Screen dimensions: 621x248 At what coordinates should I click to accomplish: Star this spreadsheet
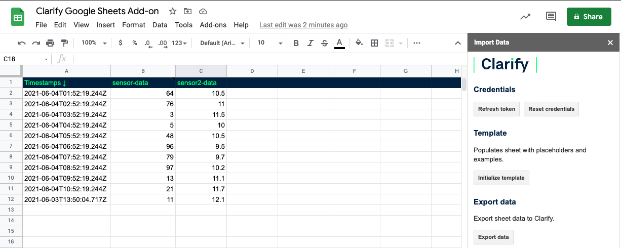click(173, 11)
